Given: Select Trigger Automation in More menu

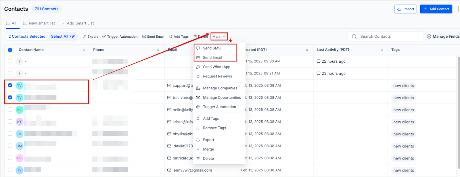Looking at the screenshot, I should [219, 107].
